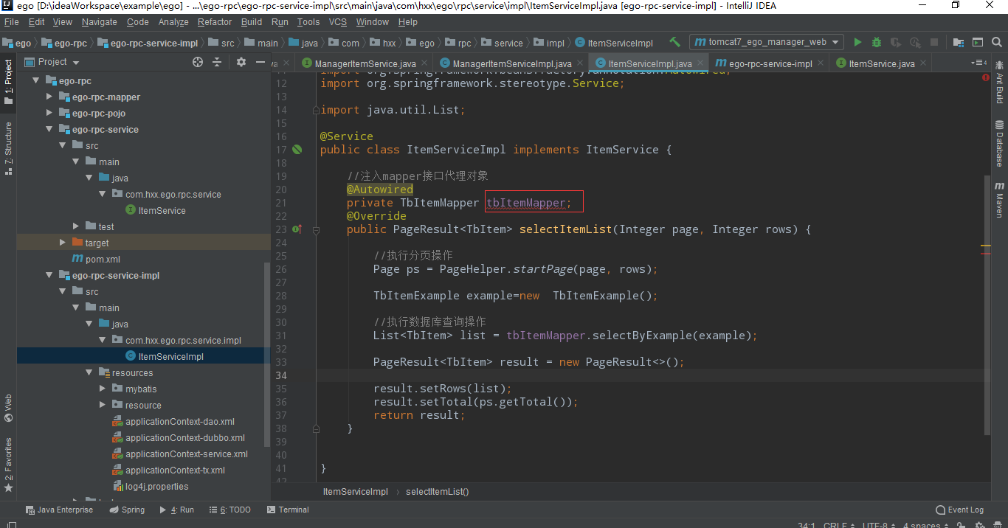
Task: Click the fold toggle on line 23
Action: [x=316, y=229]
